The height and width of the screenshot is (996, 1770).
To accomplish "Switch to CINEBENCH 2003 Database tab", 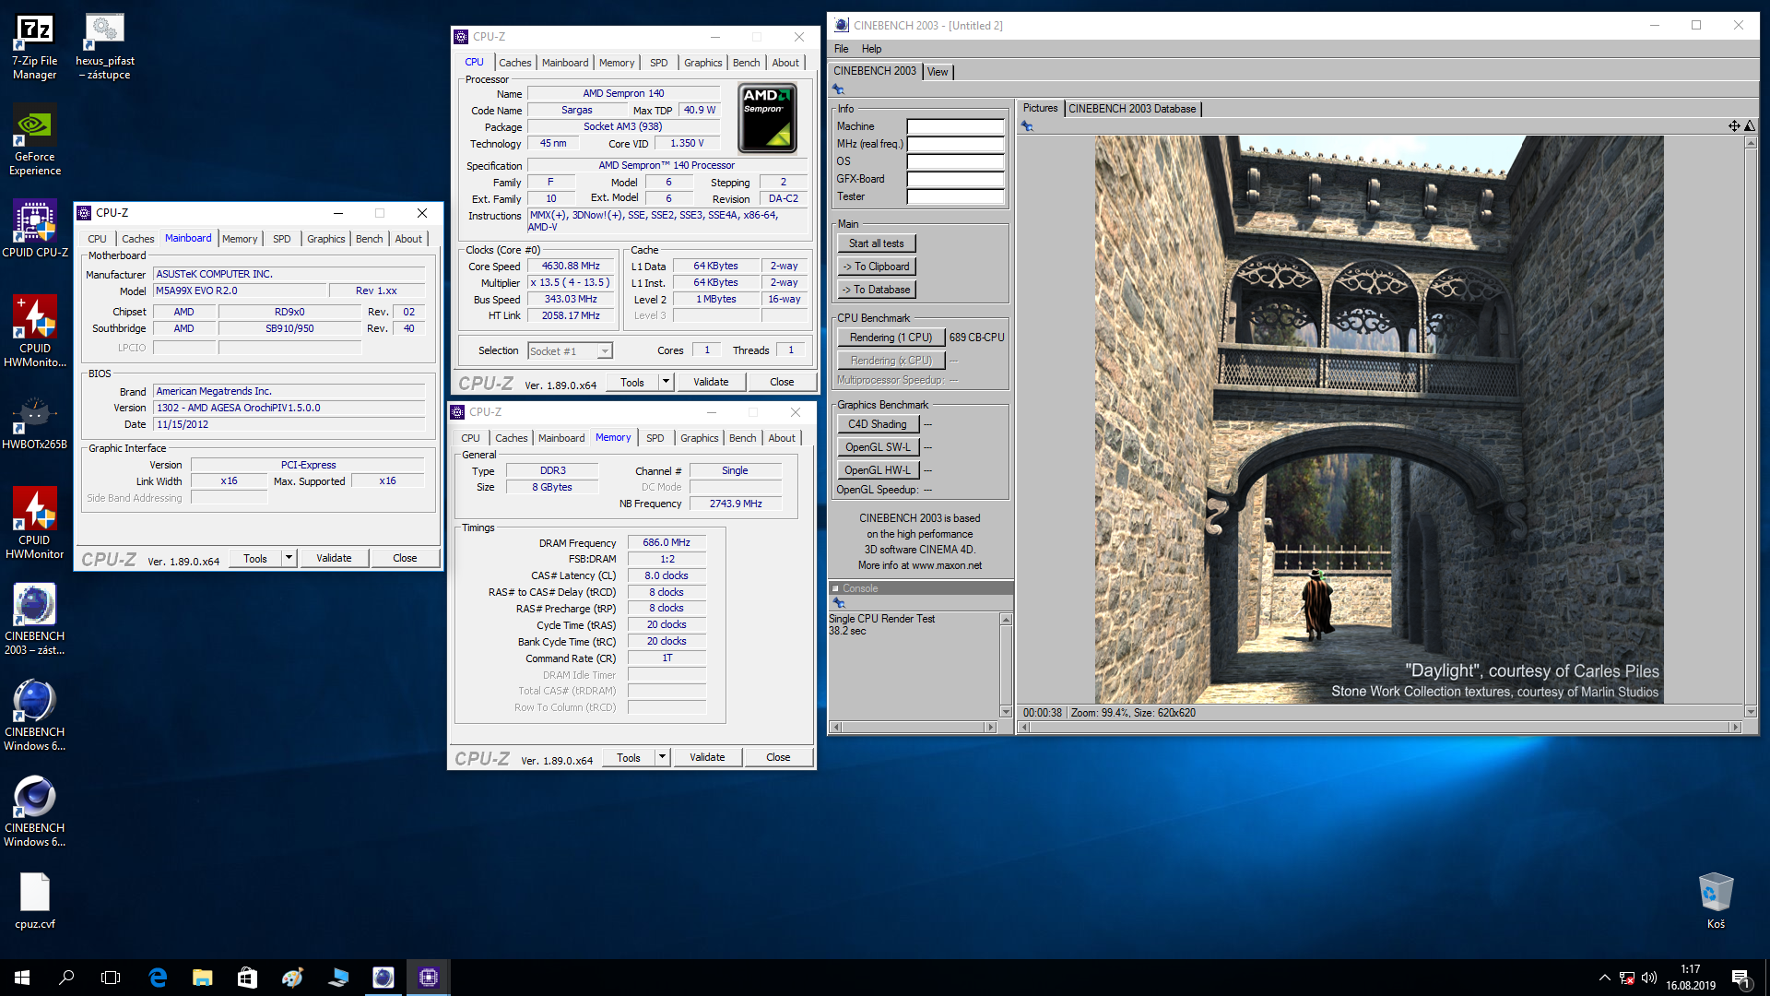I will (1132, 109).
